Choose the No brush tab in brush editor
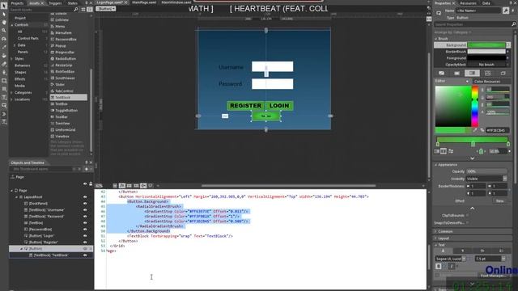 pyautogui.click(x=441, y=73)
